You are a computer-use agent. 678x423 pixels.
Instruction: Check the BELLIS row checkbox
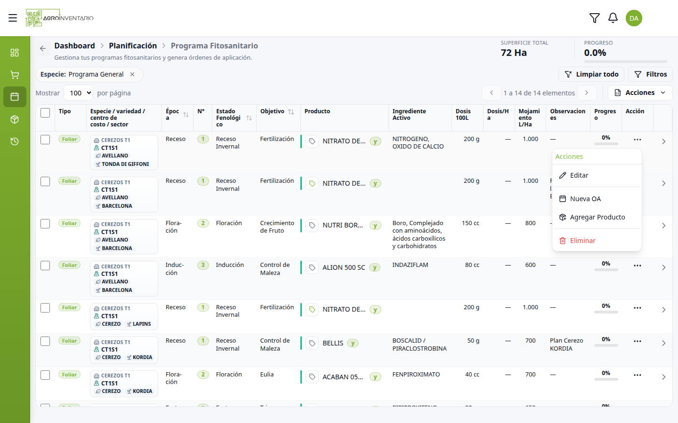[x=45, y=341]
